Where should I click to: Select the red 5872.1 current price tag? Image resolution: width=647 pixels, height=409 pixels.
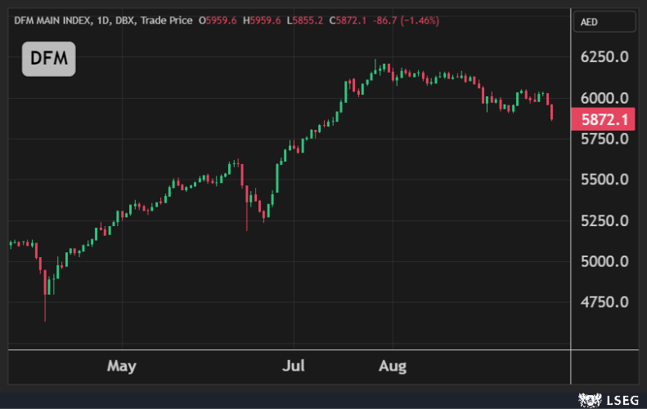point(607,120)
